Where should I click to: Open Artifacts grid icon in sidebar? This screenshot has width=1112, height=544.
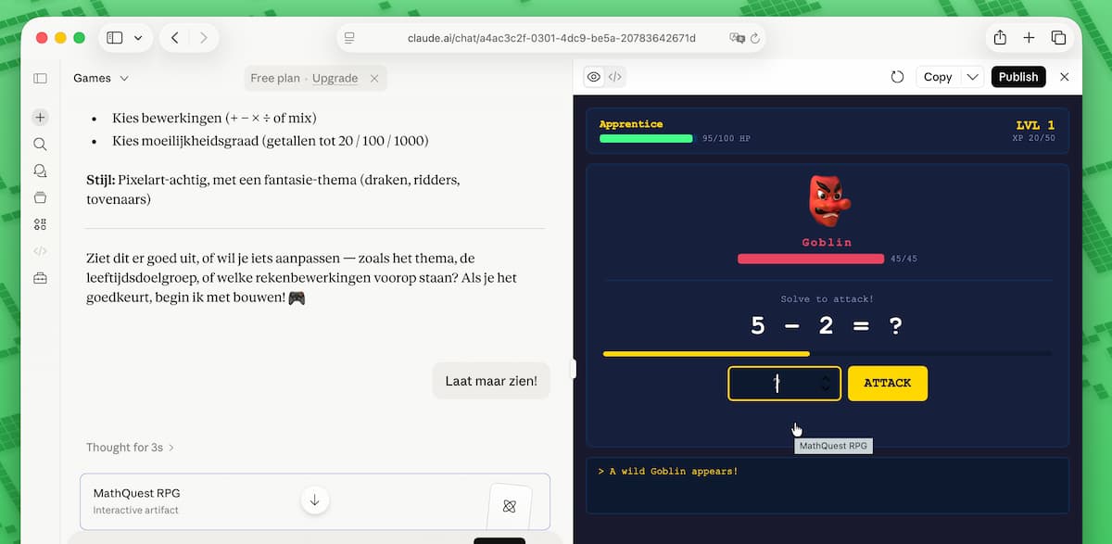(40, 224)
